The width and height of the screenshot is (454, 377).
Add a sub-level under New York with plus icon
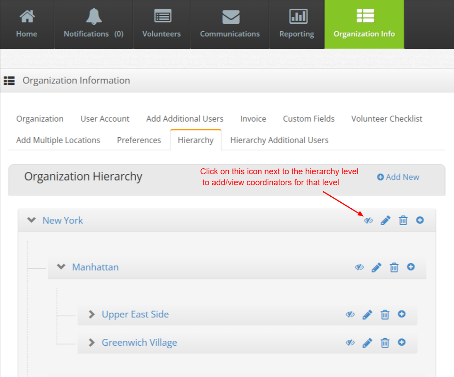click(420, 220)
